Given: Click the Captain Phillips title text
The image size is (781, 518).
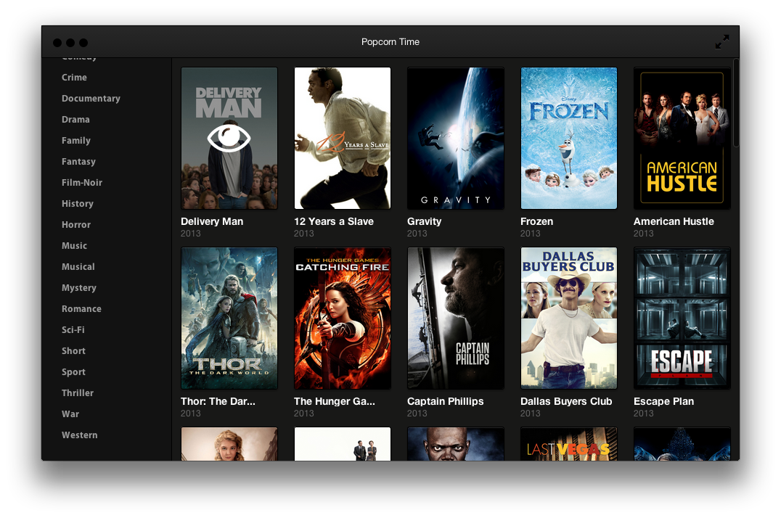Looking at the screenshot, I should 445,401.
